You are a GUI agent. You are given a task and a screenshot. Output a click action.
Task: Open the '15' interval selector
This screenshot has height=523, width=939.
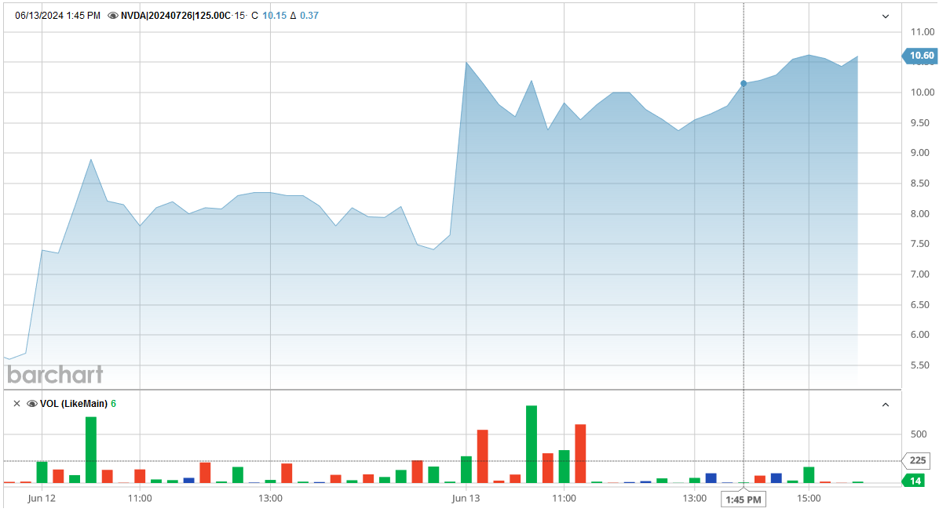coord(239,14)
